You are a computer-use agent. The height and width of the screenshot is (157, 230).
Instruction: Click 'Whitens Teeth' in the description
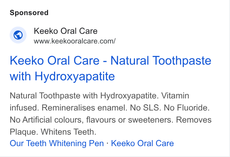pyautogui.click(x=69, y=132)
